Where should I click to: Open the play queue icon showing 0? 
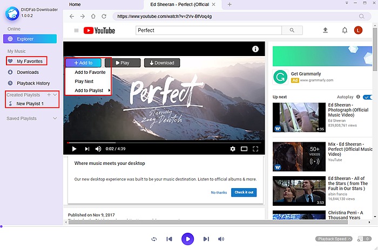pyautogui.click(x=364, y=239)
